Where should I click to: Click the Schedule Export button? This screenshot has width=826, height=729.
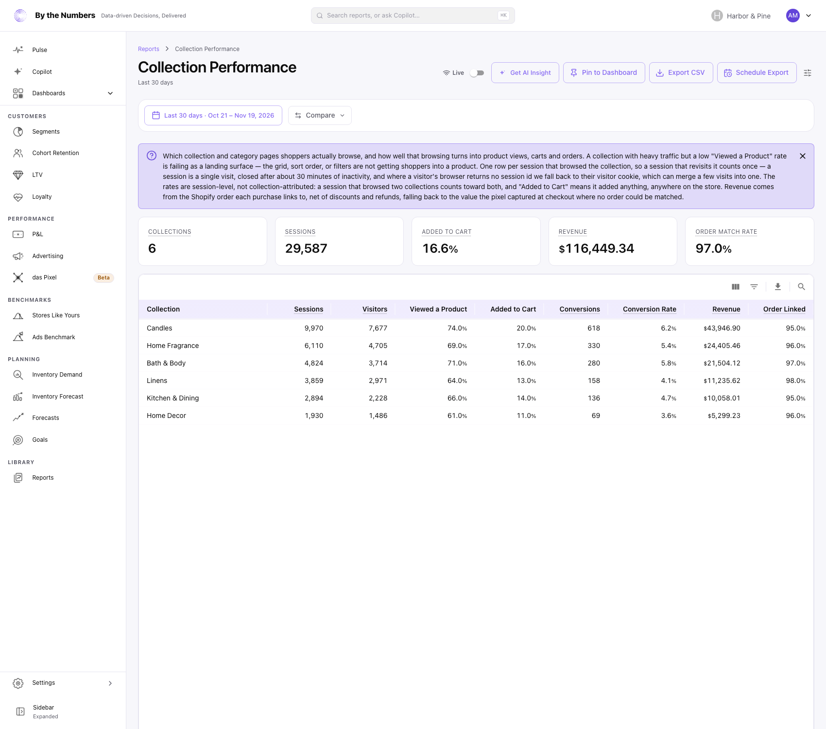pyautogui.click(x=757, y=73)
